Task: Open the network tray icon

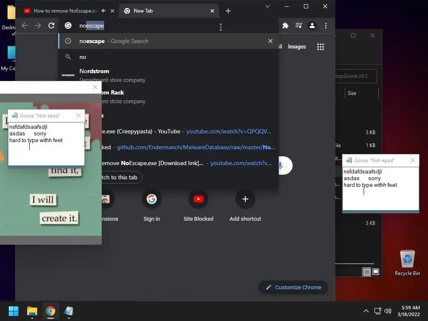Action: click(378, 311)
